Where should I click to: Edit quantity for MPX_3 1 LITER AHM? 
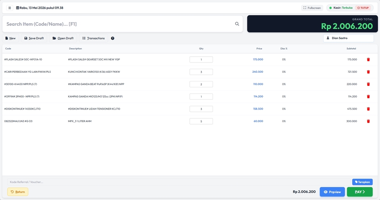[201, 121]
